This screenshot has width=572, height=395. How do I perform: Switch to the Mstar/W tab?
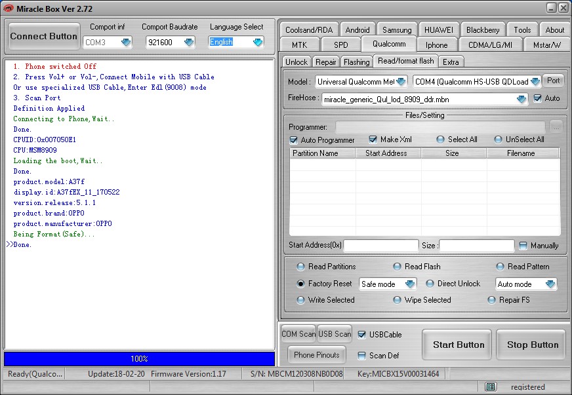pos(546,45)
